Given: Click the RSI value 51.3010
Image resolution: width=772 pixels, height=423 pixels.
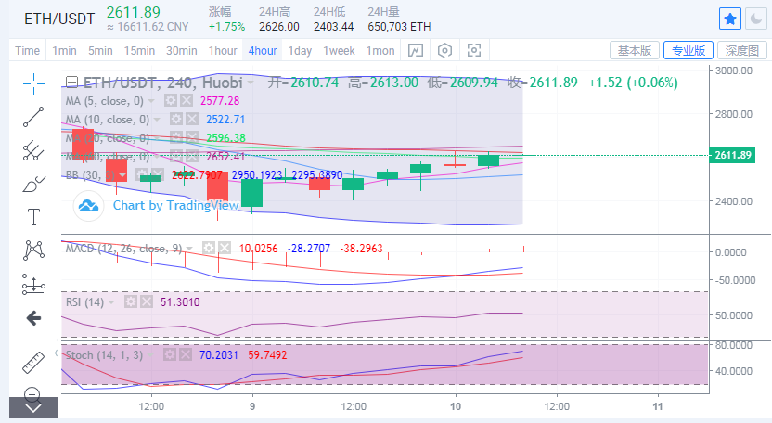Looking at the screenshot, I should point(180,301).
